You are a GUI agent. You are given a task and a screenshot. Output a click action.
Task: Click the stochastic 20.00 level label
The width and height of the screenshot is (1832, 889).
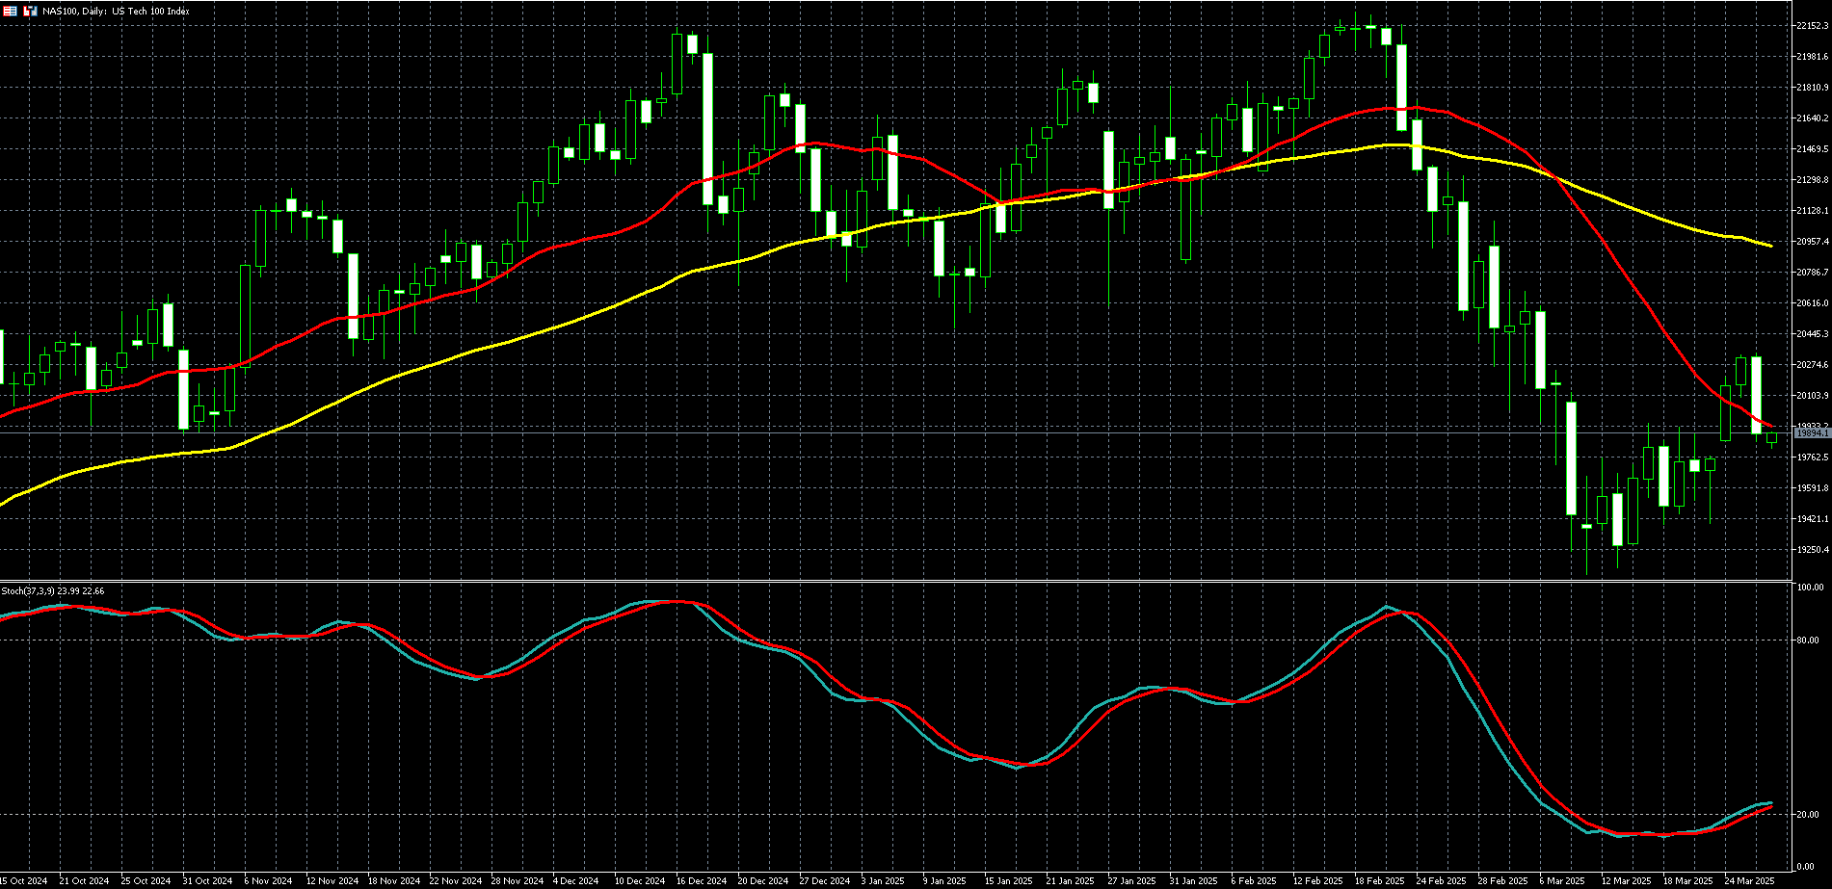(x=1809, y=815)
